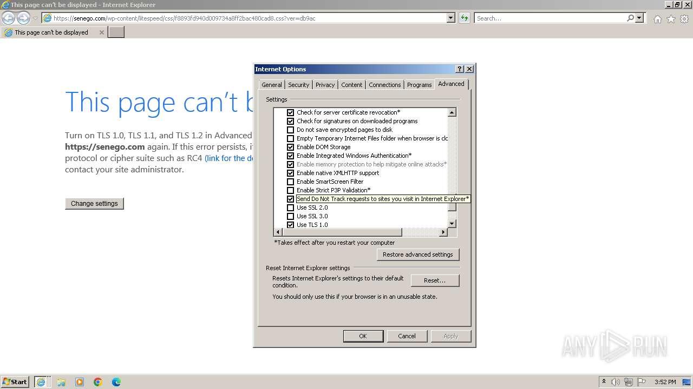This screenshot has height=389, width=693.
Task: Open recent pages dropdown next to Forward
Action: pyautogui.click(x=35, y=18)
